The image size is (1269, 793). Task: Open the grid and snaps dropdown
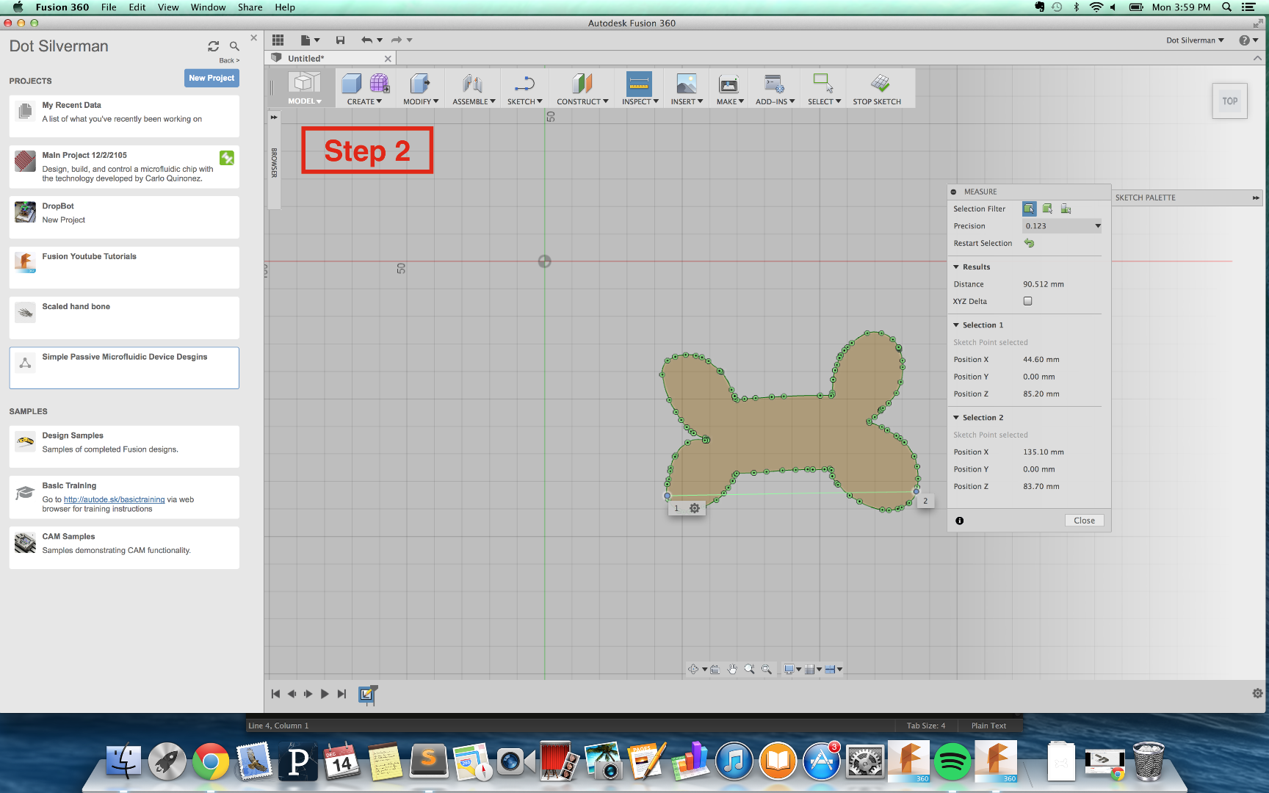point(813,669)
